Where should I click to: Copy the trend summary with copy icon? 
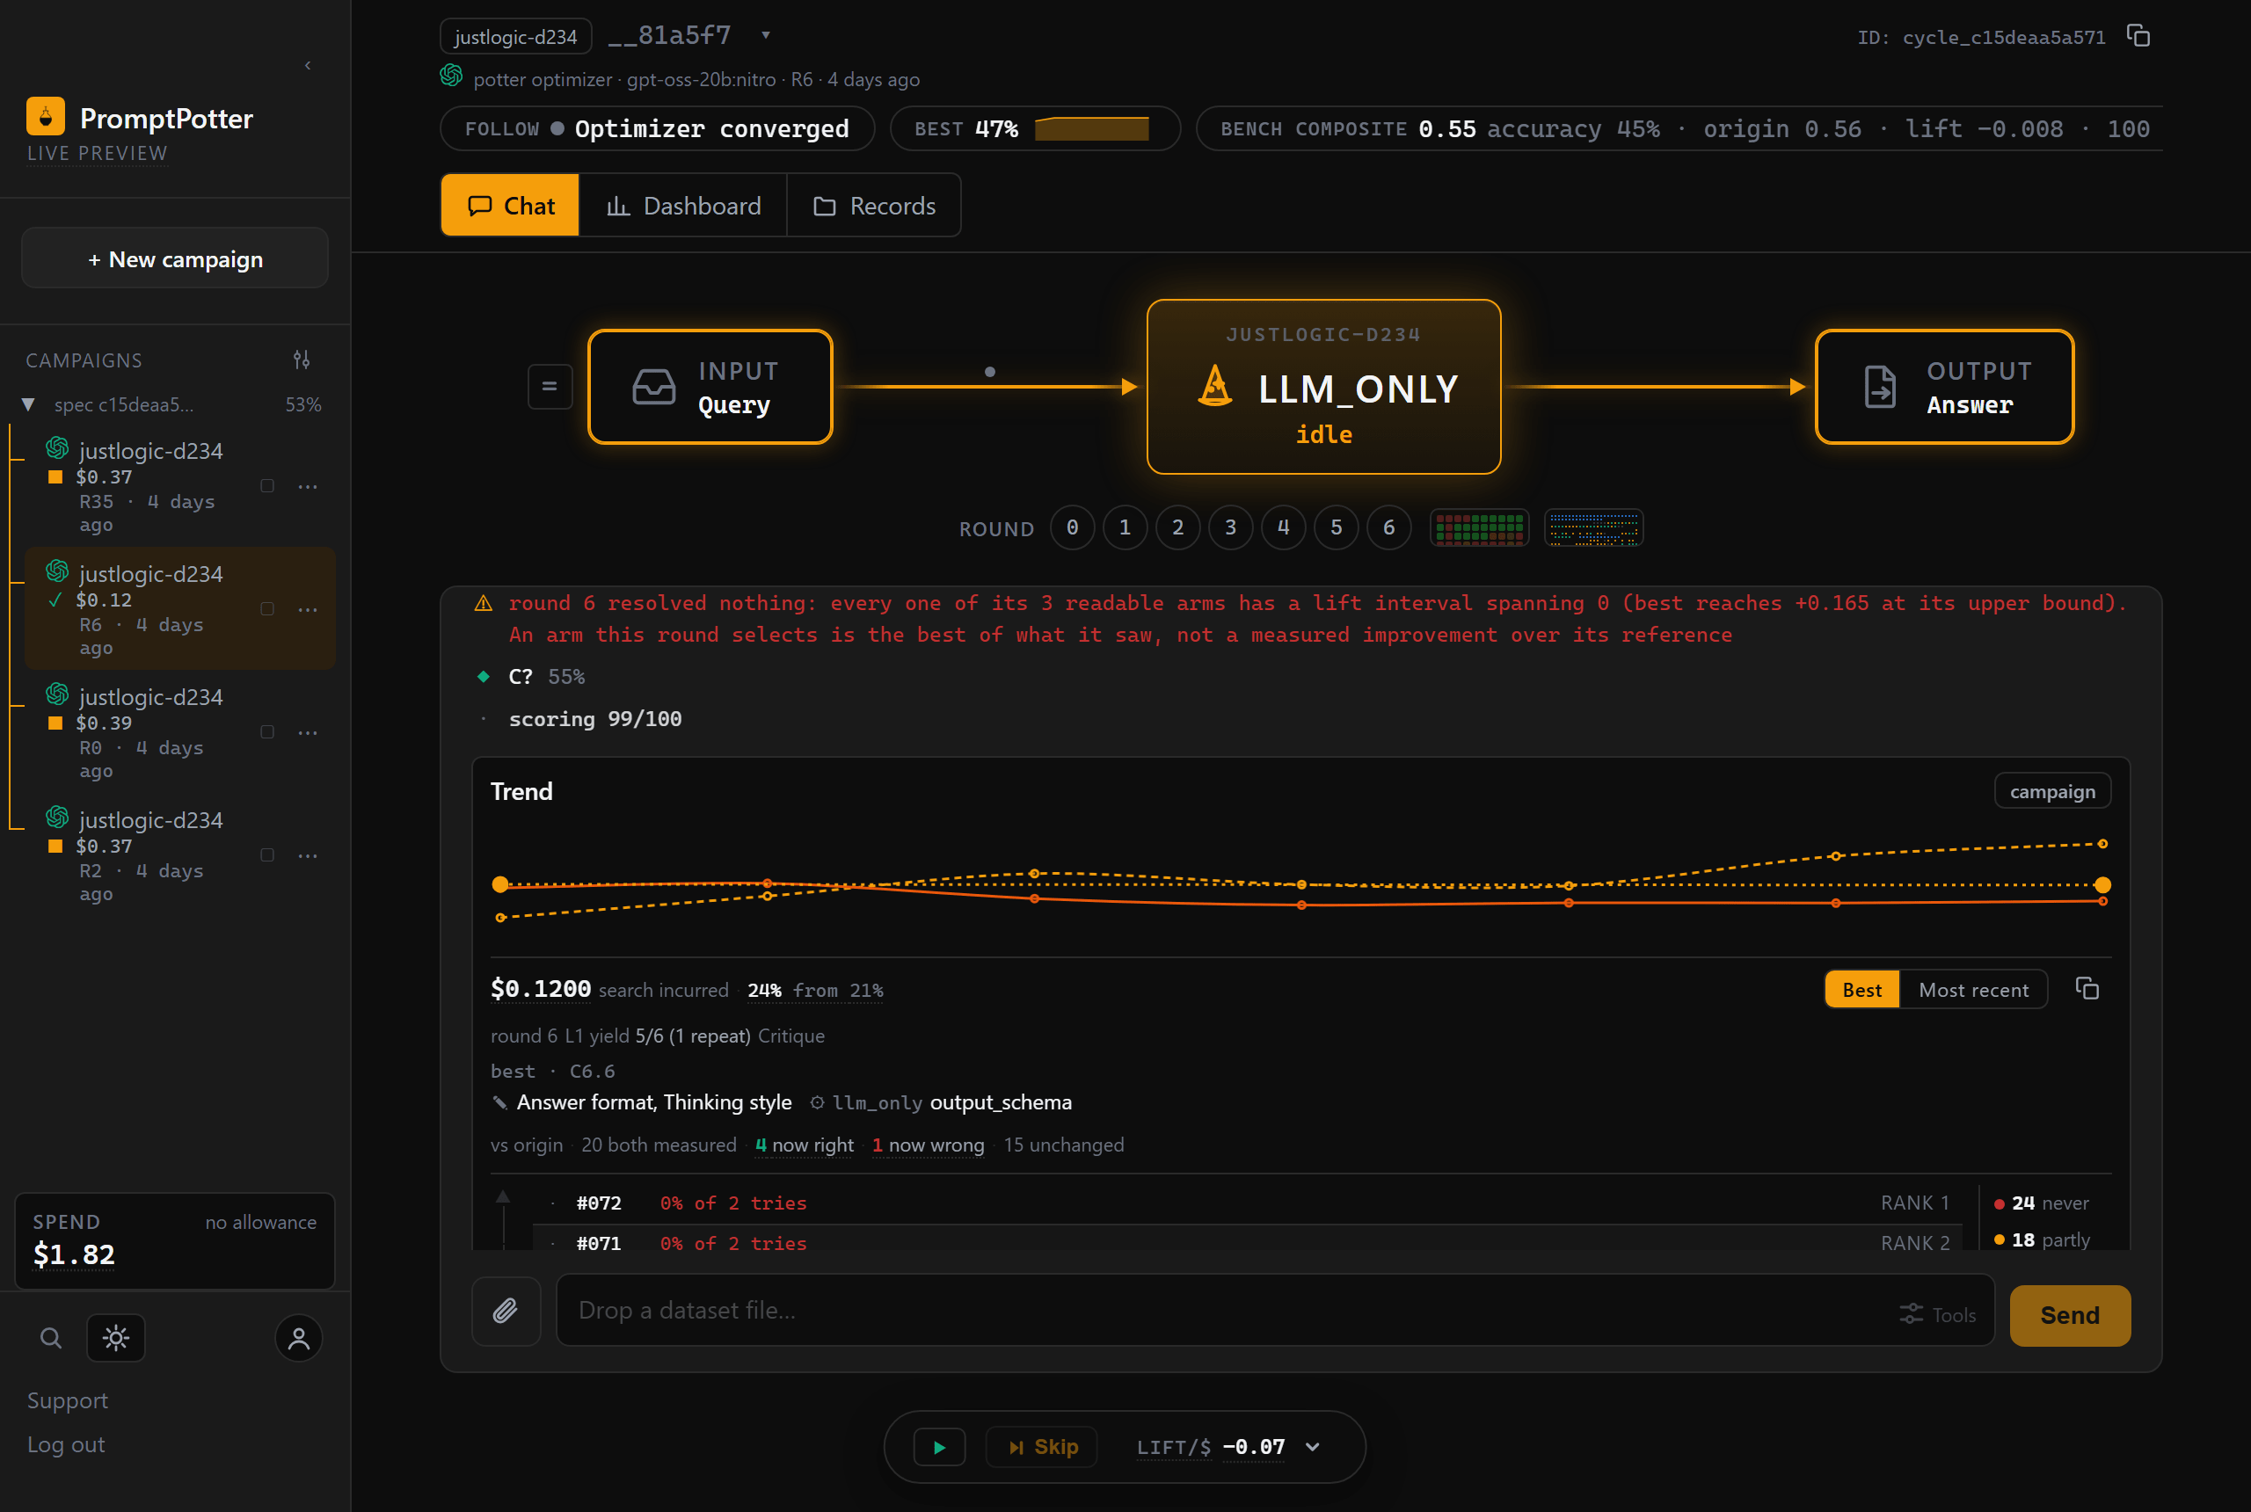point(2087,988)
